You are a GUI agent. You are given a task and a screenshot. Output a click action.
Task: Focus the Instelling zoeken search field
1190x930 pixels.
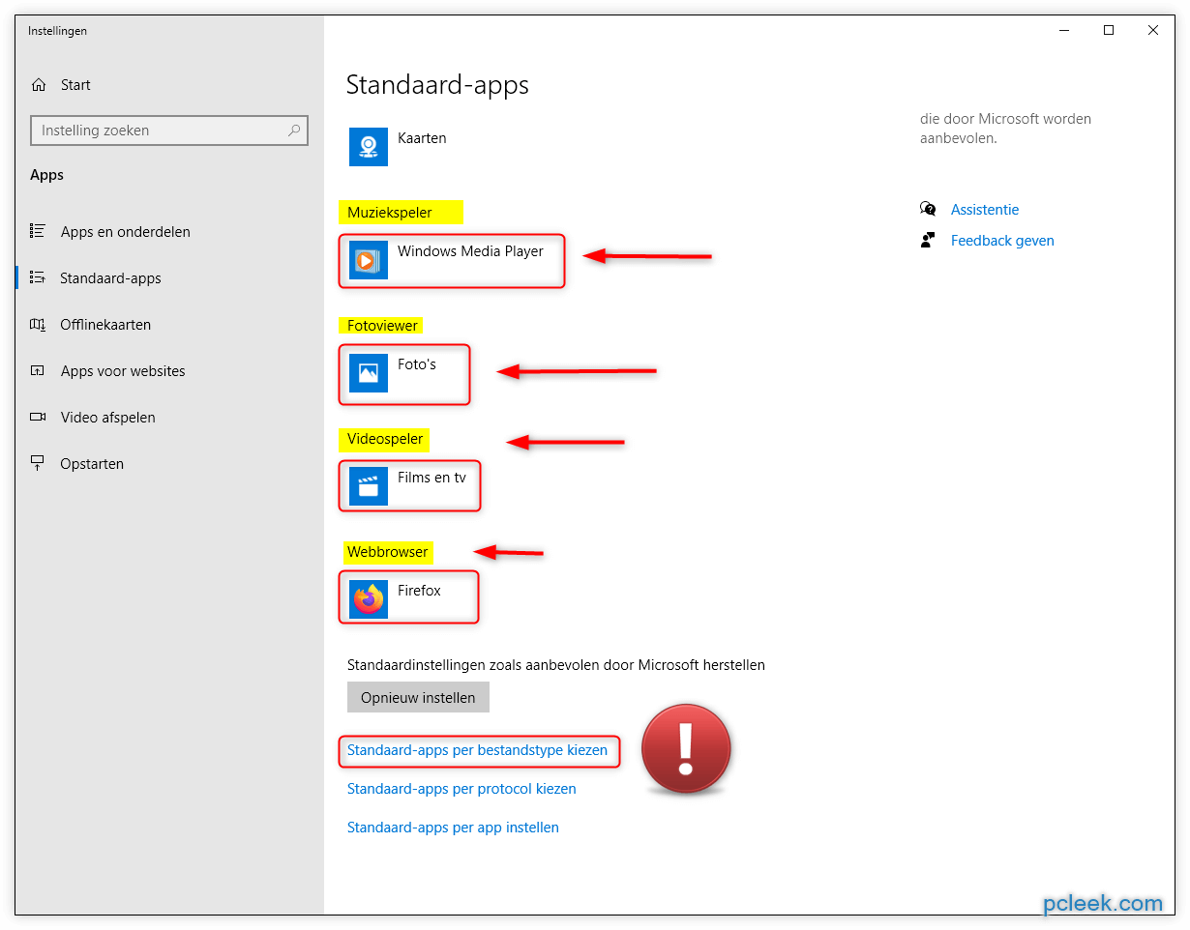pos(160,131)
